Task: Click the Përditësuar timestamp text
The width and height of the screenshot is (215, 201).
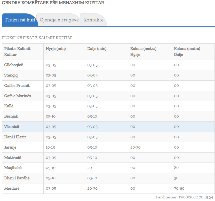Action: point(185,197)
